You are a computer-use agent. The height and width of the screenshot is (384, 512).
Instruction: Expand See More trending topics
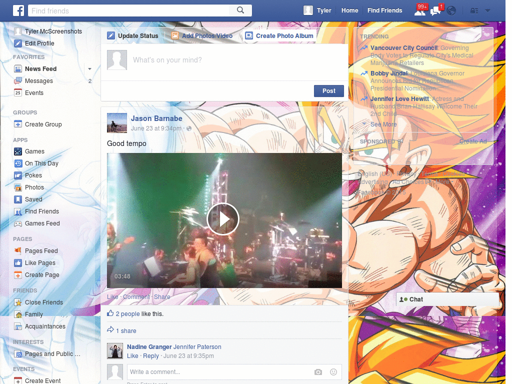[383, 124]
